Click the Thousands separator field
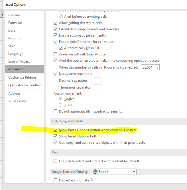The image size is (187, 190). (x=98, y=87)
